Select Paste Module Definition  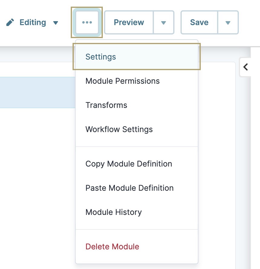[137, 188]
